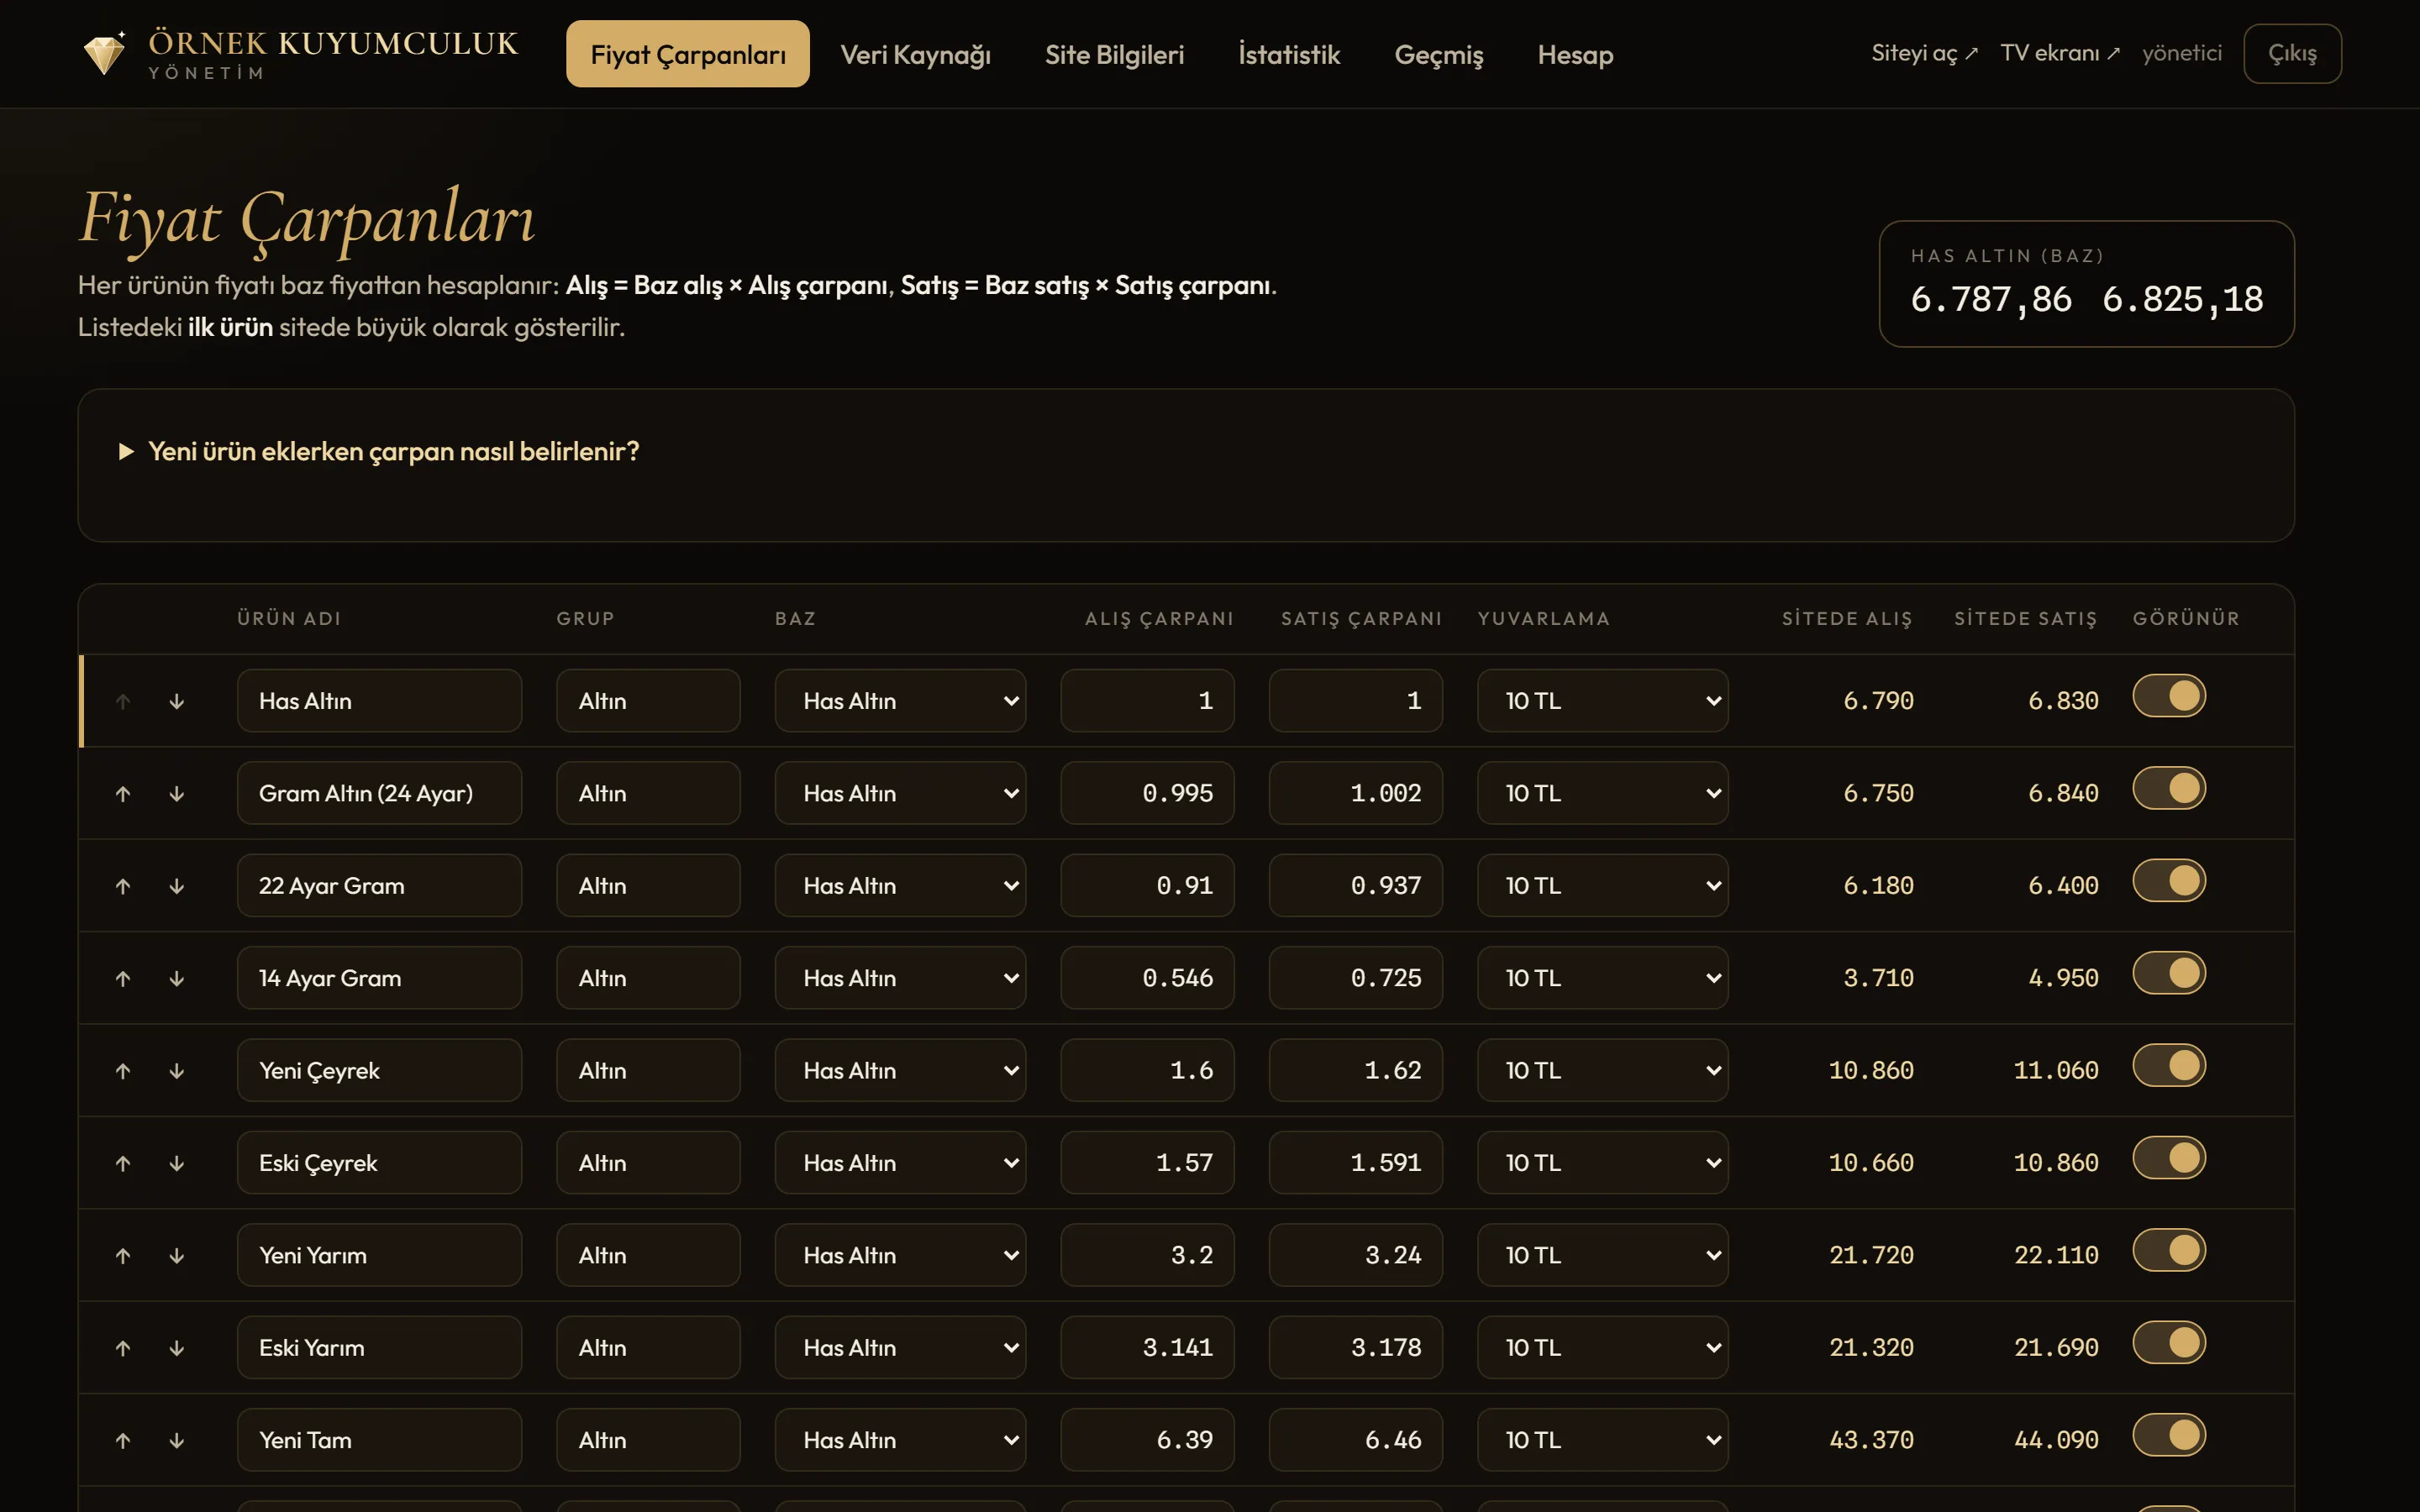Image resolution: width=2420 pixels, height=1512 pixels.
Task: Edit satış çarpanı 1.591 field
Action: [x=1355, y=1163]
